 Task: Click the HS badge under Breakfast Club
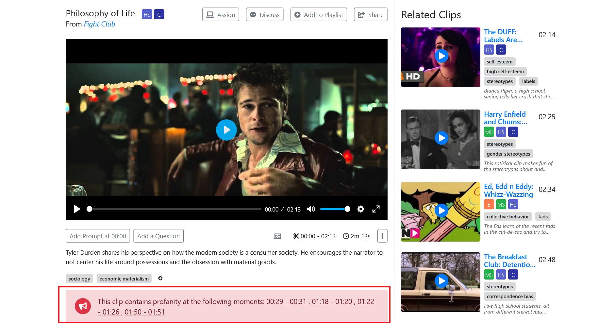(x=501, y=275)
